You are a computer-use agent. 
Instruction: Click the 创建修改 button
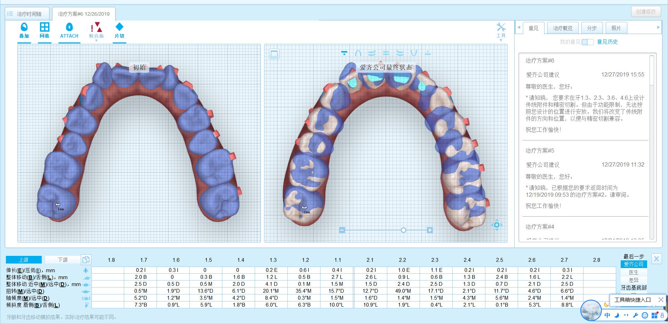tap(645, 11)
